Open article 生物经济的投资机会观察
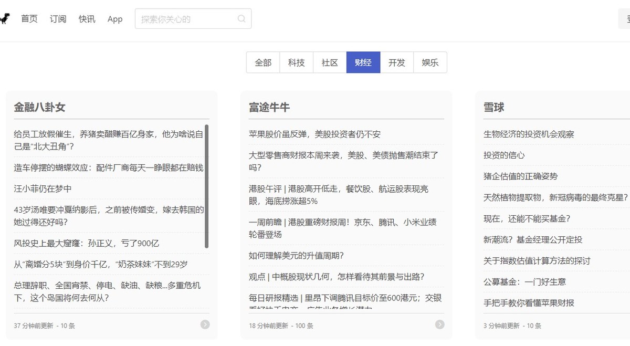Image resolution: width=630 pixels, height=346 pixels. tap(529, 134)
